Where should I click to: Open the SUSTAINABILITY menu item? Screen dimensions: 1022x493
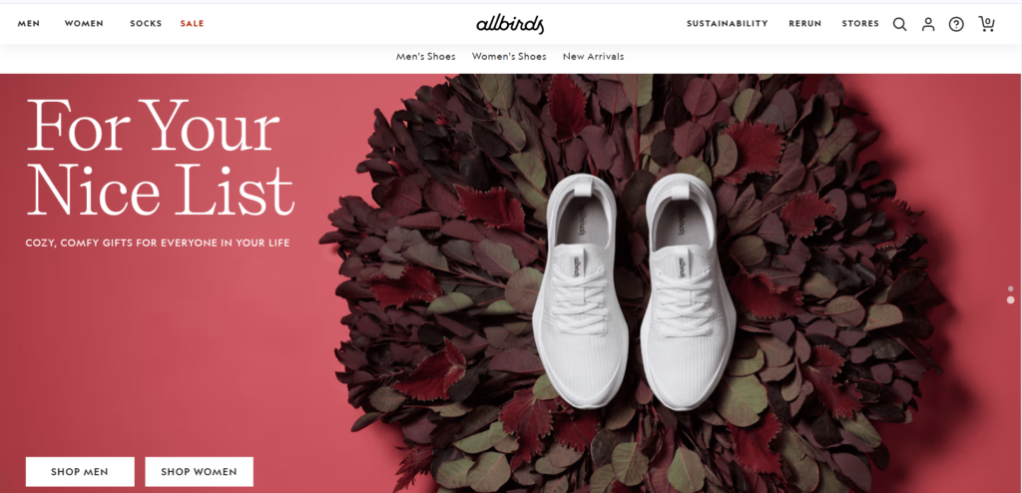point(728,24)
